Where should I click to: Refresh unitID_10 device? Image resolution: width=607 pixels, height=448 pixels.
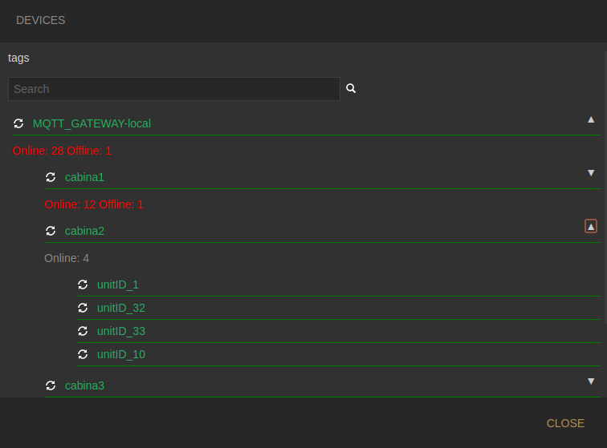coord(83,354)
